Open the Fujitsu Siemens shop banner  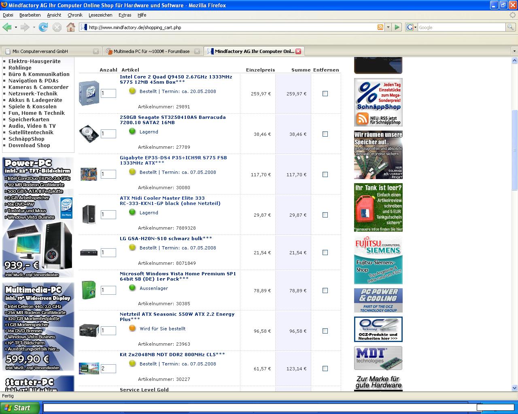378,260
